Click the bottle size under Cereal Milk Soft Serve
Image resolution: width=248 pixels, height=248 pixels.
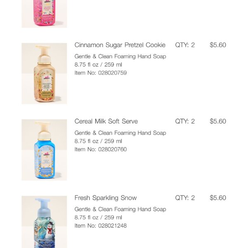(x=98, y=141)
